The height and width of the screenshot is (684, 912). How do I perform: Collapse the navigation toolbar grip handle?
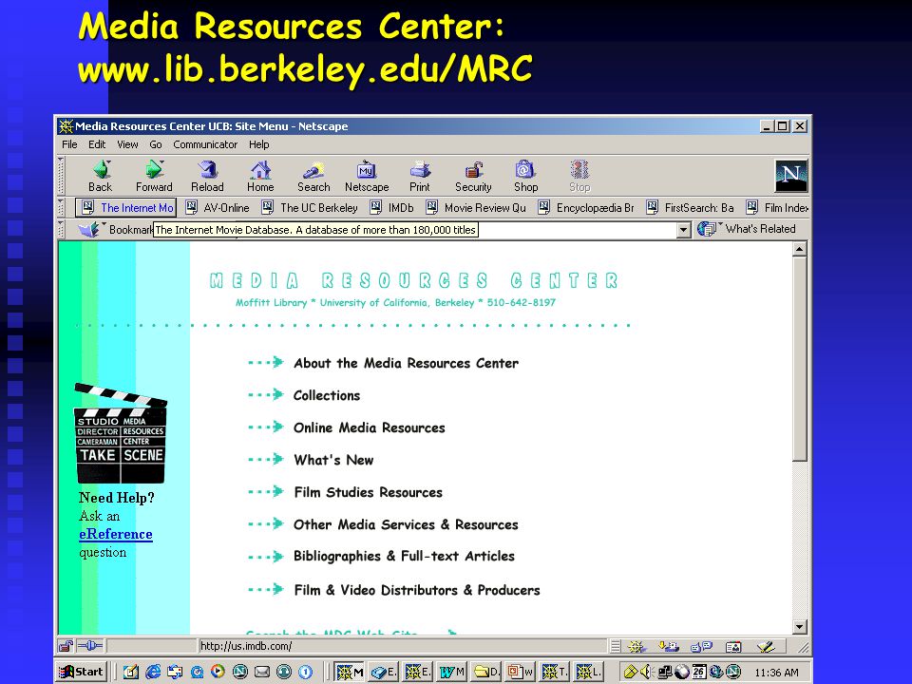coord(61,176)
